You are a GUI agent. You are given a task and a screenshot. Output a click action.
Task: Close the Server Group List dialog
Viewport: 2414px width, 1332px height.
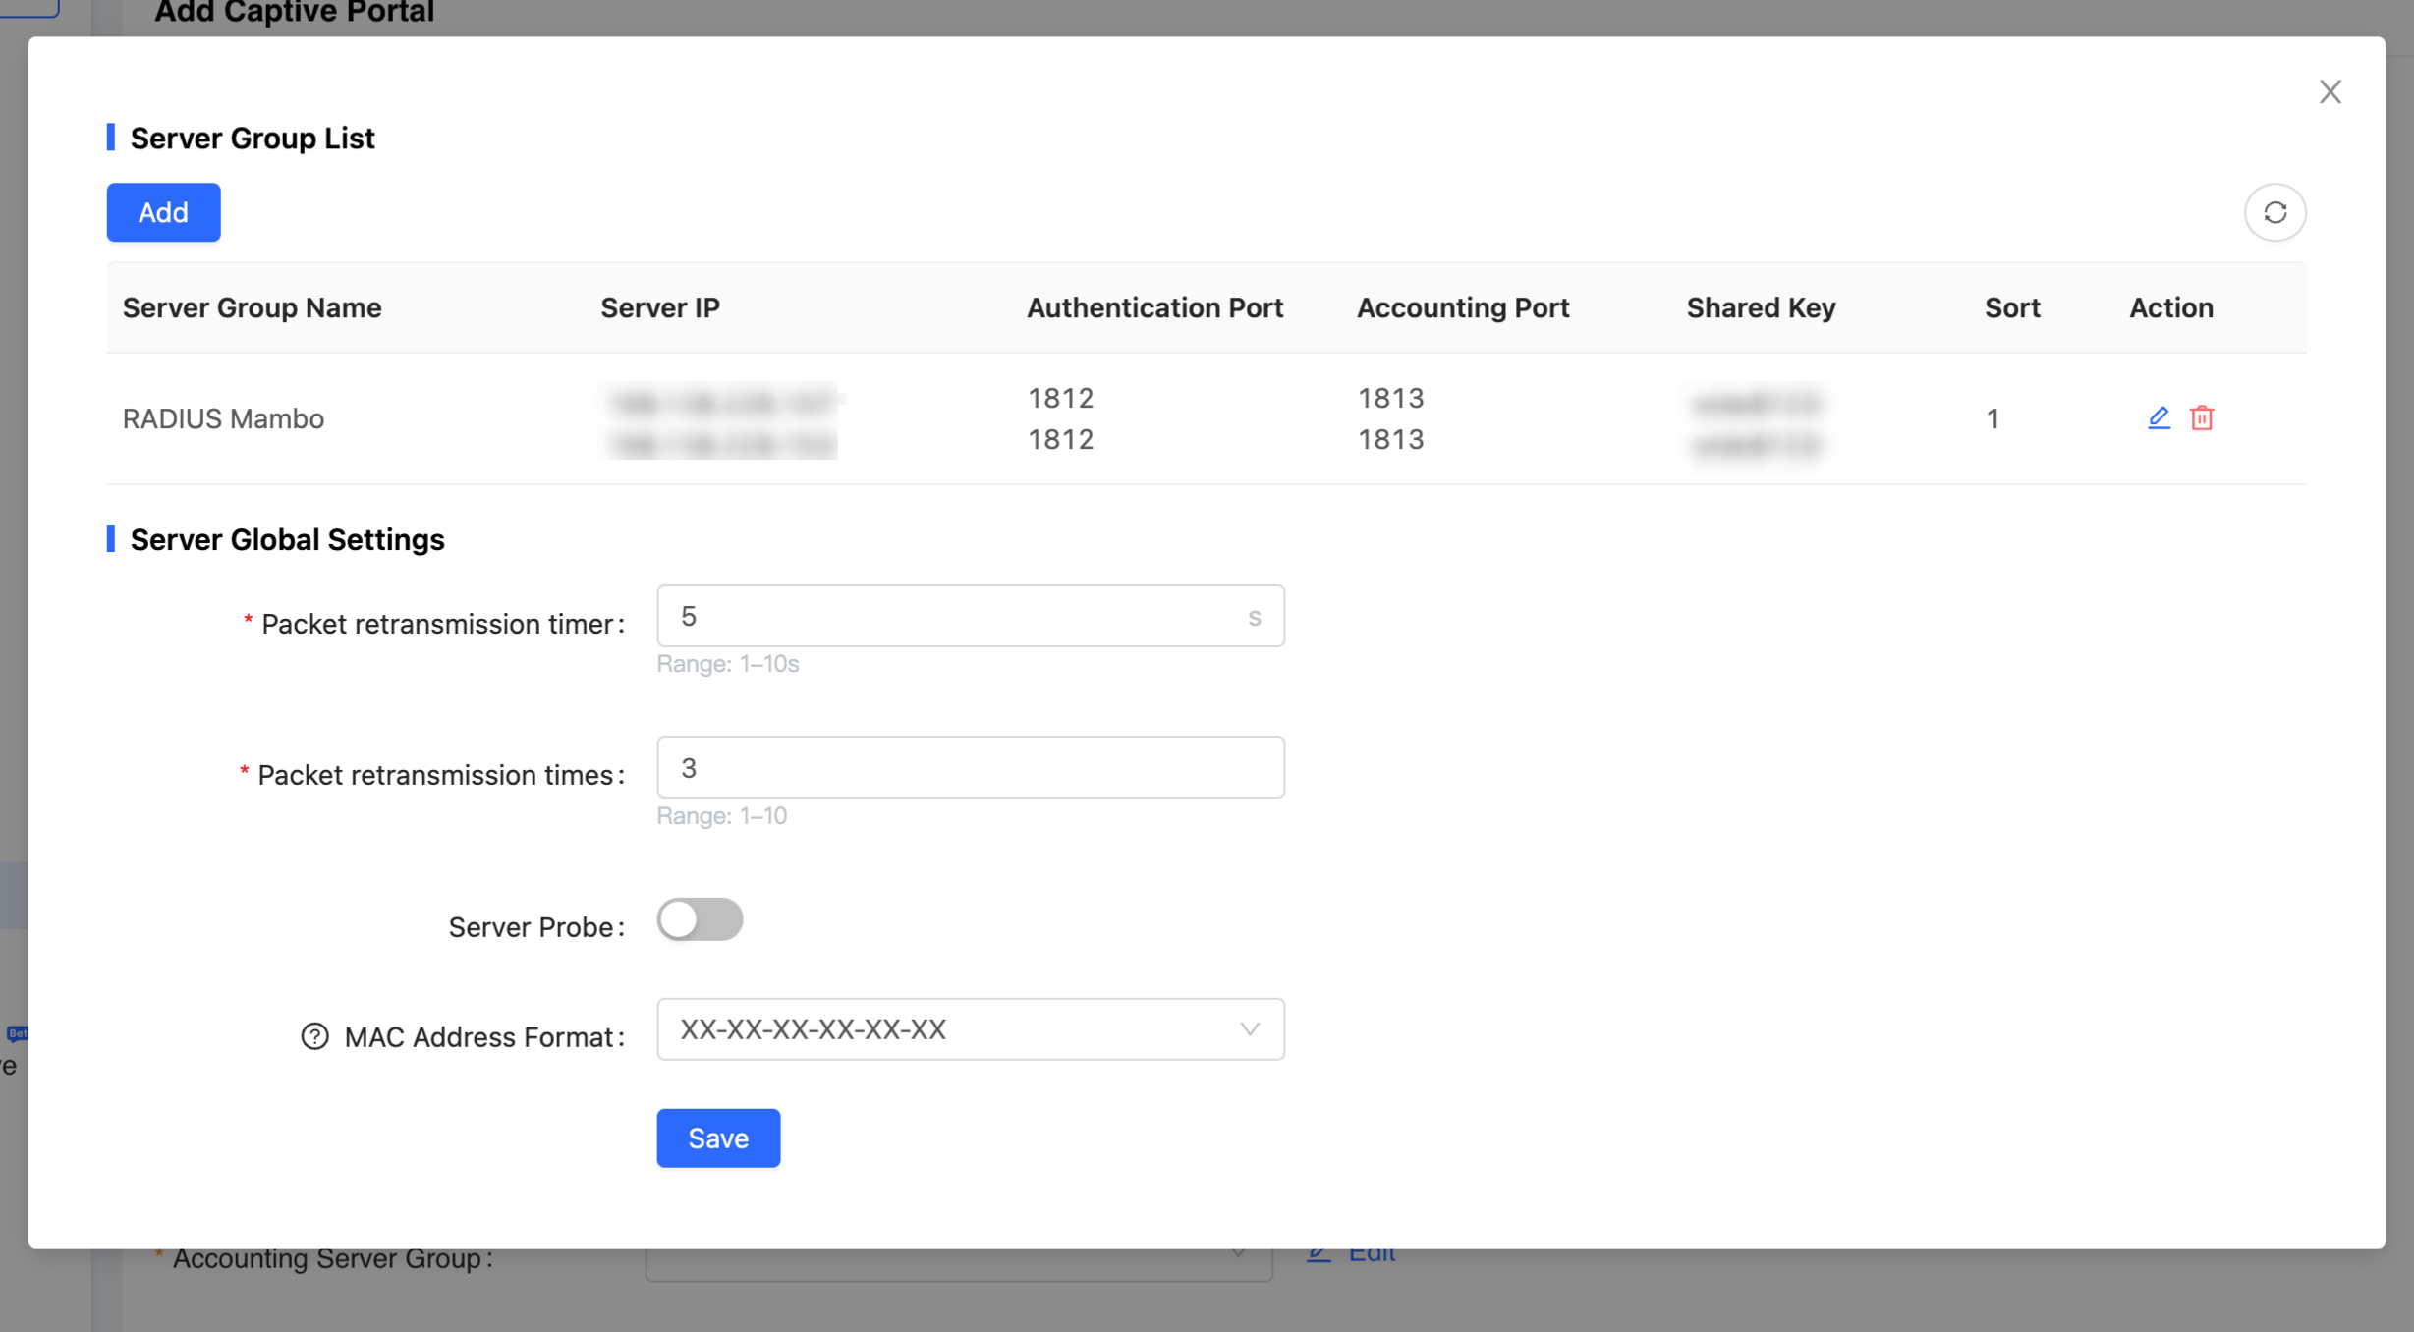tap(2330, 92)
